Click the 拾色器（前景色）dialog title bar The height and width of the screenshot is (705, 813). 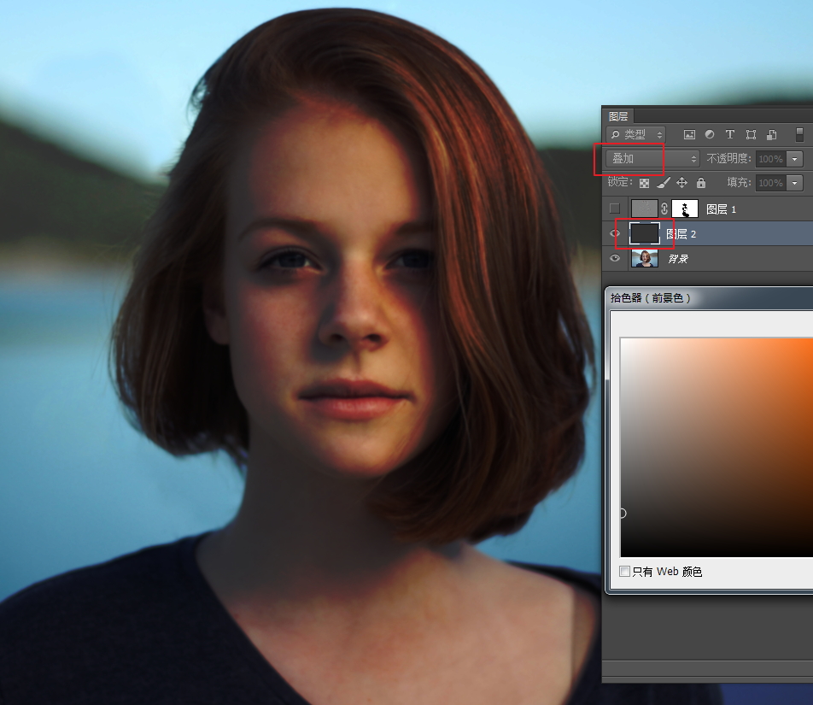[710, 297]
